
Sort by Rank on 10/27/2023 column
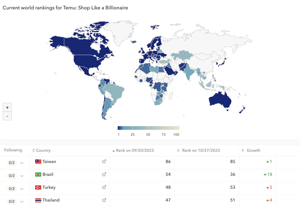(x=201, y=150)
